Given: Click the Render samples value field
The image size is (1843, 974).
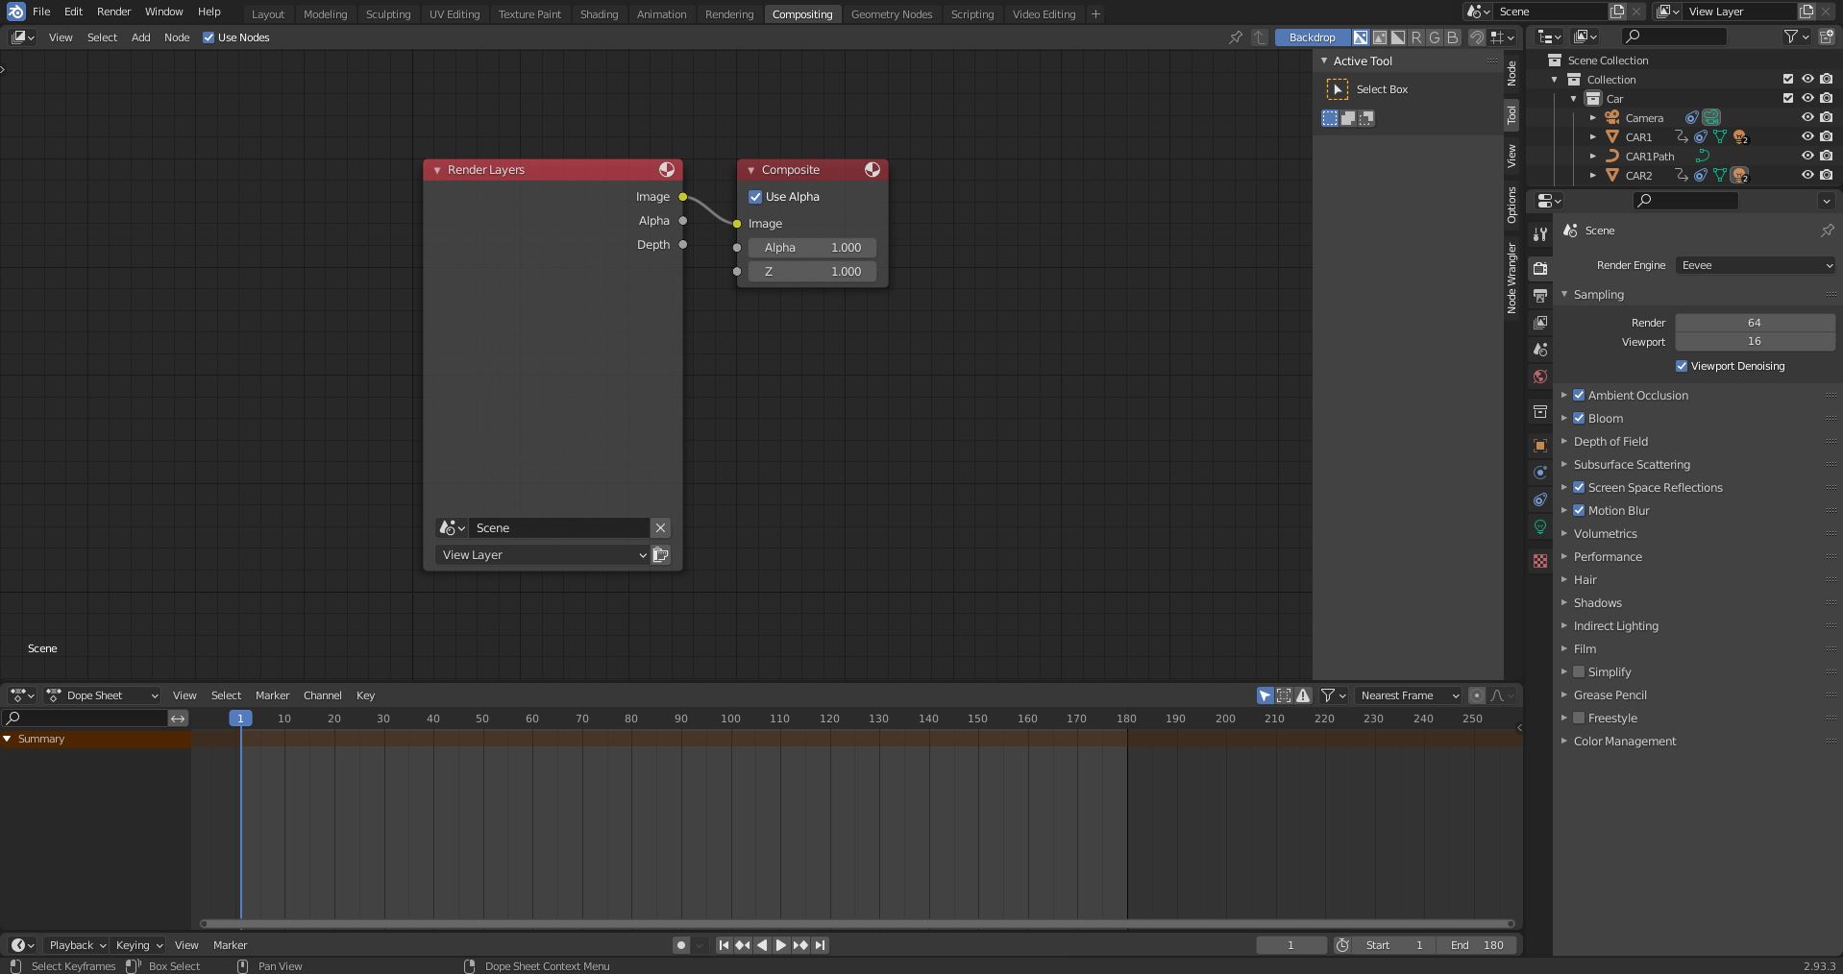Looking at the screenshot, I should pyautogui.click(x=1755, y=323).
